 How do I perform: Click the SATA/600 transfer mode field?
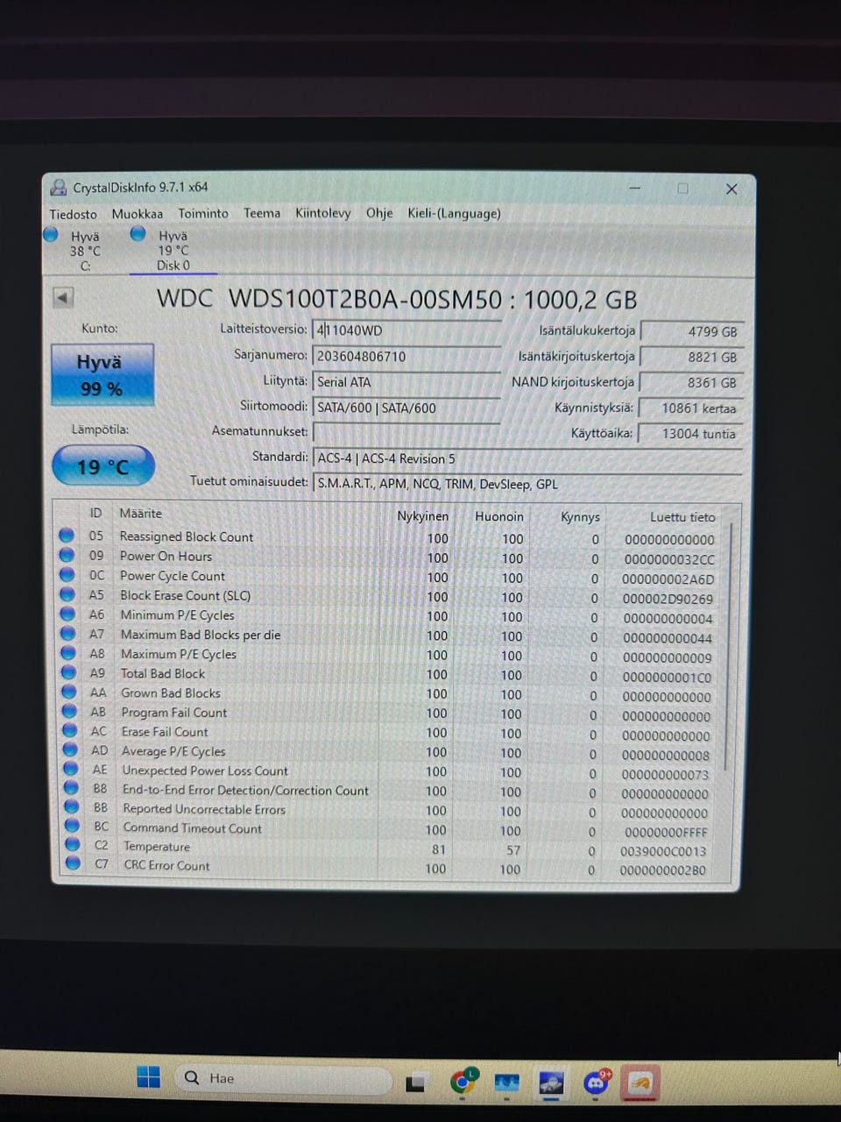click(x=406, y=408)
